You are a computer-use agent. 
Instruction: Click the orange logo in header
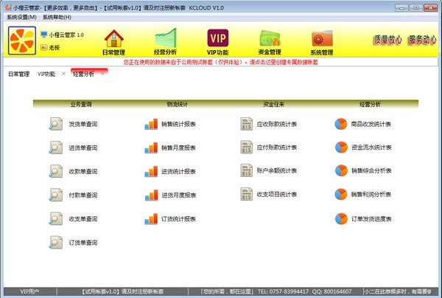click(x=22, y=41)
